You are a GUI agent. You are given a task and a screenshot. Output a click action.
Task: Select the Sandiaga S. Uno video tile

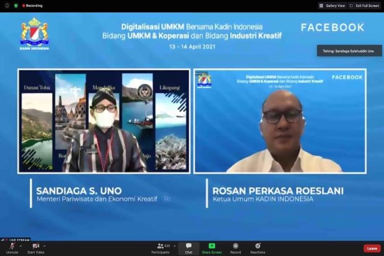point(104,121)
